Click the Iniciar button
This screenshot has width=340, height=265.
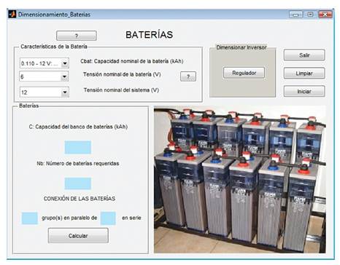pos(304,92)
